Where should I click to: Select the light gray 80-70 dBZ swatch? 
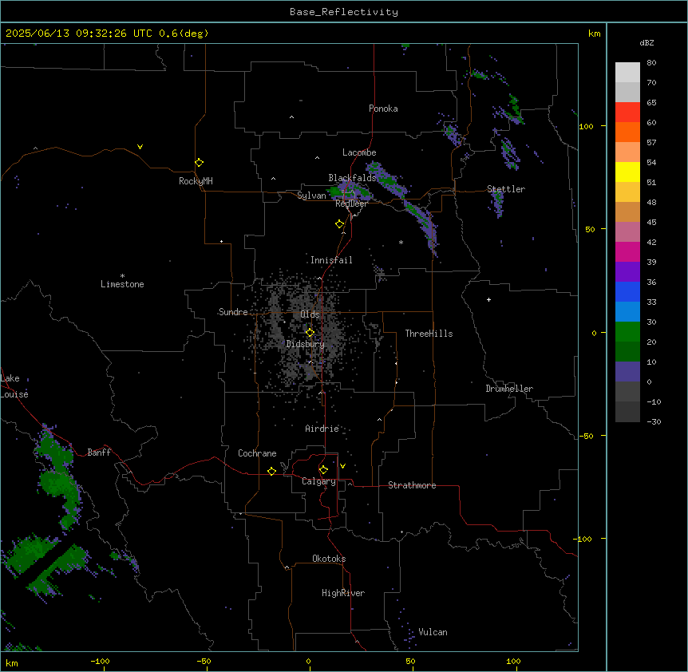(627, 73)
